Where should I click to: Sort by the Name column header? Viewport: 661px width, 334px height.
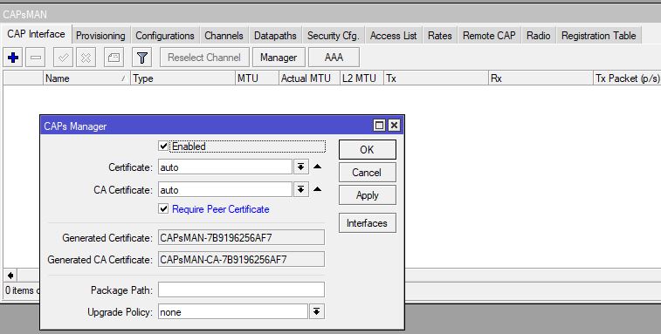point(86,78)
